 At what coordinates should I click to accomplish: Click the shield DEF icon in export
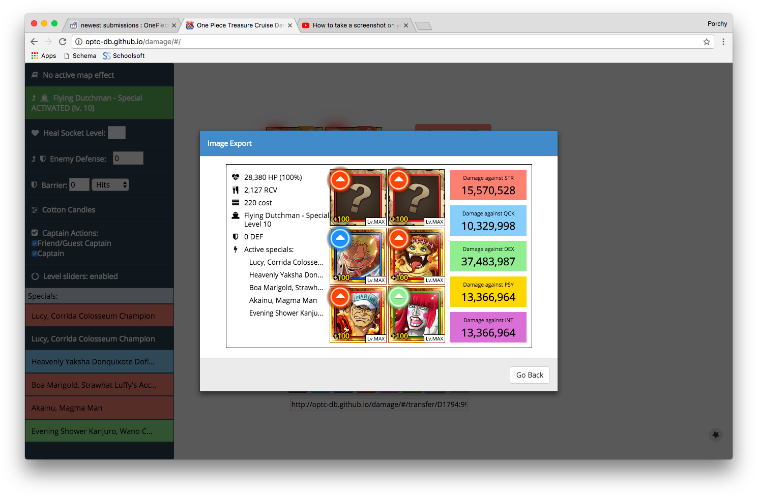click(236, 237)
